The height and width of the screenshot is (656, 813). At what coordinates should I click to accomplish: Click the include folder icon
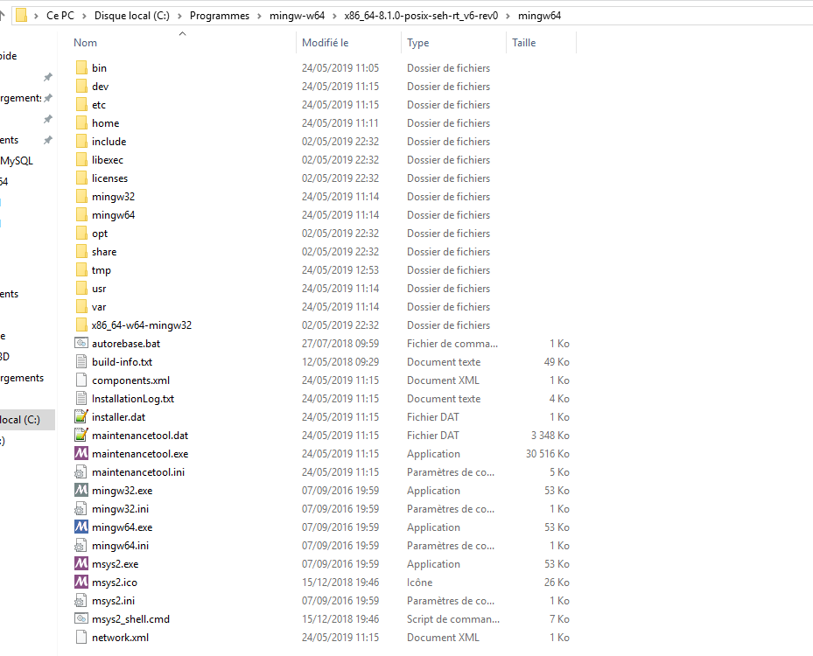pos(81,142)
